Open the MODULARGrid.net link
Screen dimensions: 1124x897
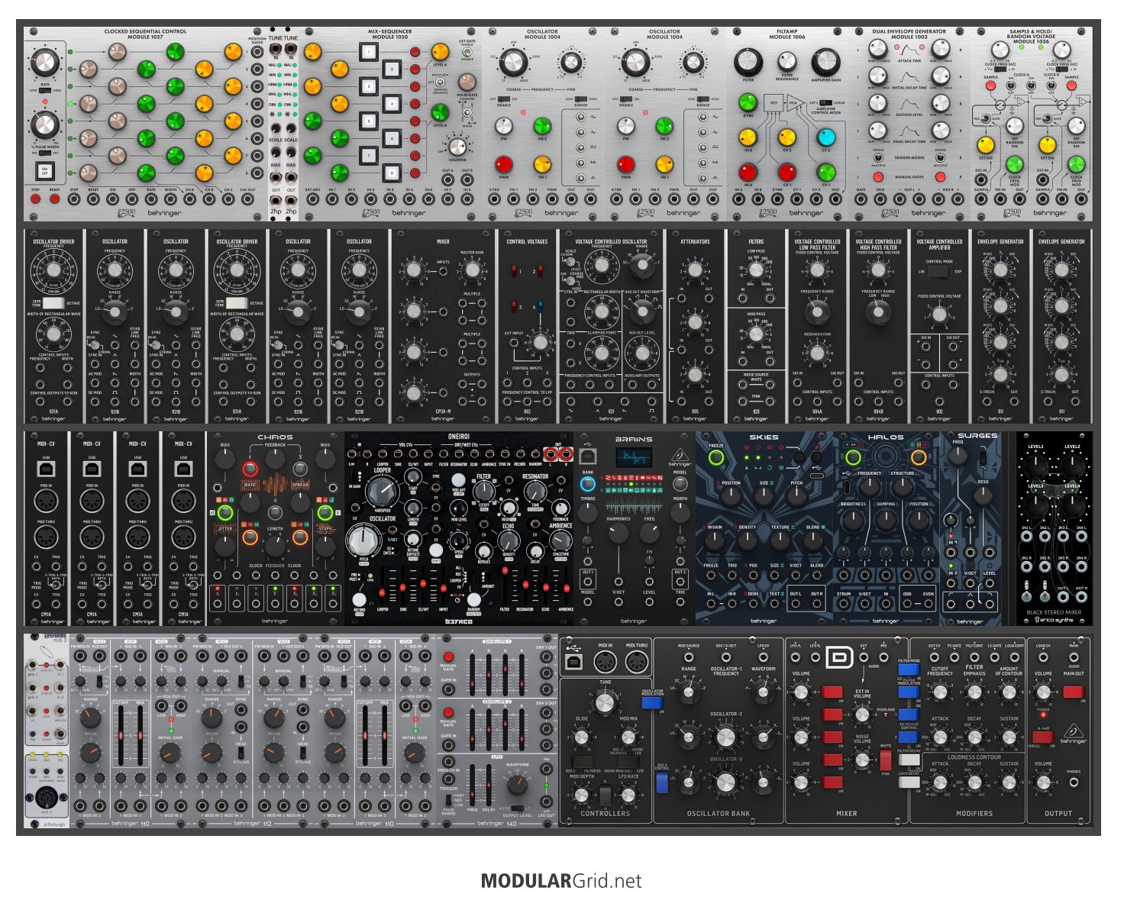pyautogui.click(x=562, y=880)
